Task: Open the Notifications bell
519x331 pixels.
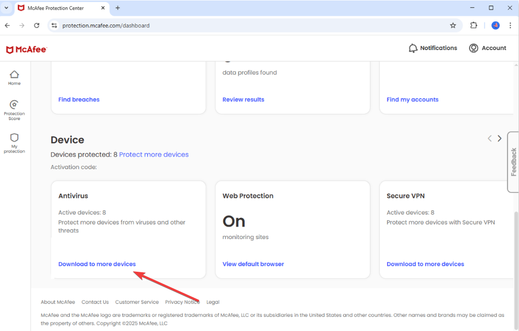Action: click(433, 48)
